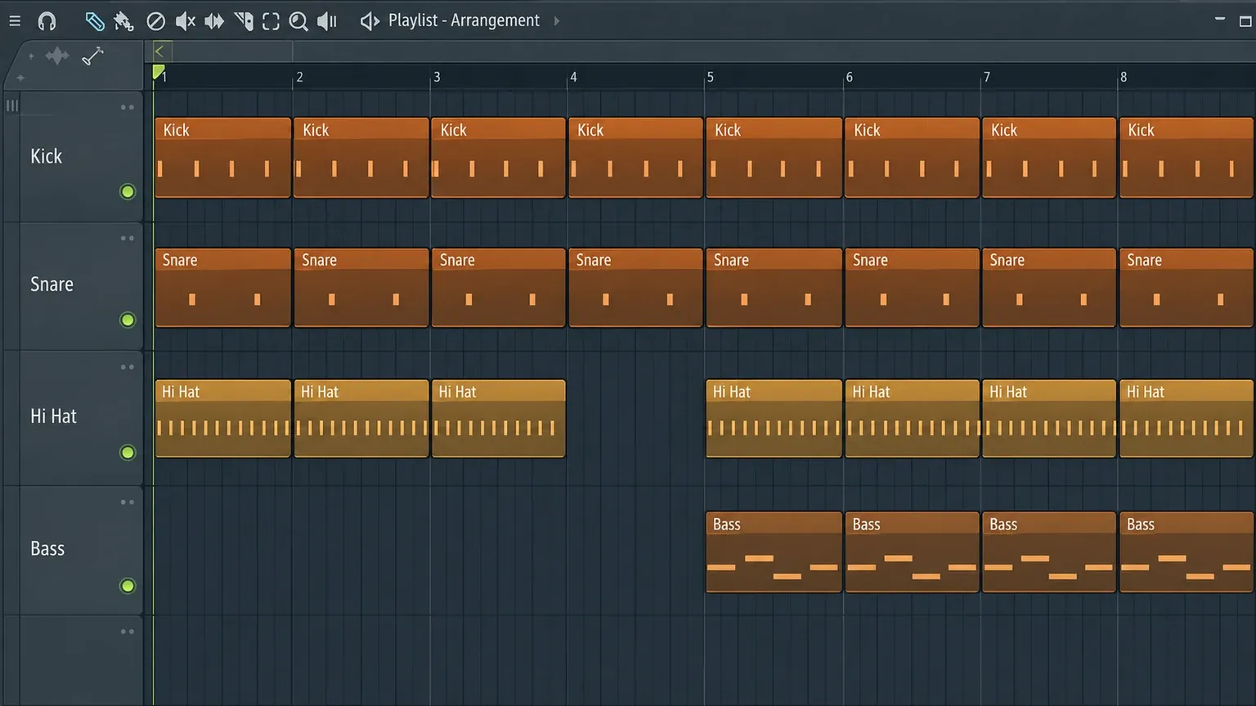The image size is (1256, 706).
Task: Click bar 6 on the timeline ruler
Action: 849,77
